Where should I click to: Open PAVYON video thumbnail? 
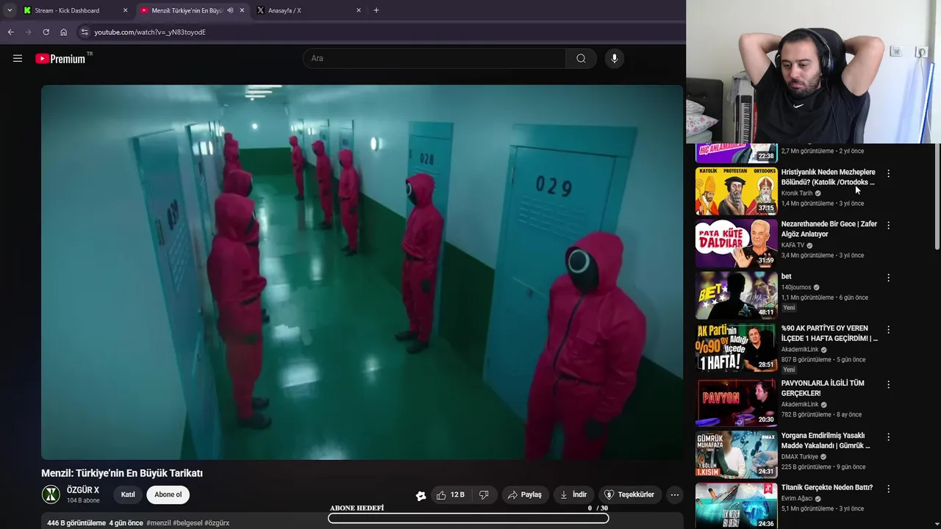pyautogui.click(x=736, y=402)
